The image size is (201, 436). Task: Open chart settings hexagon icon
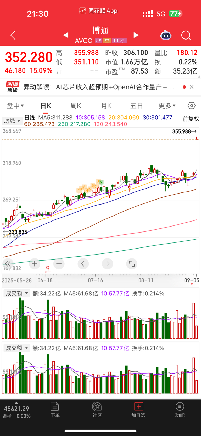192,106
